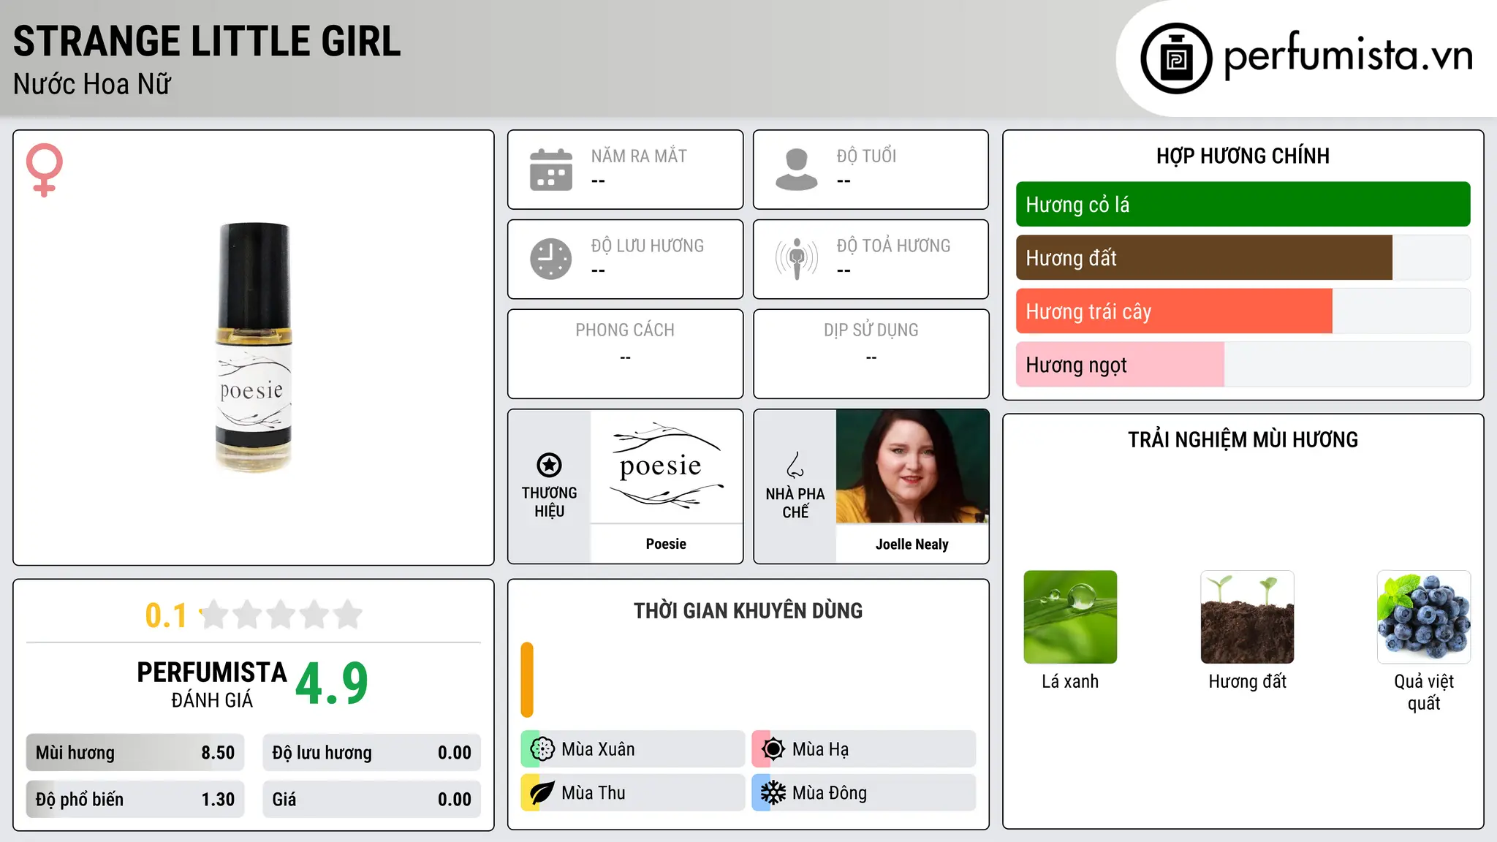Click the perfumista.vn site name
Screen dimensions: 1497x842
1348,56
